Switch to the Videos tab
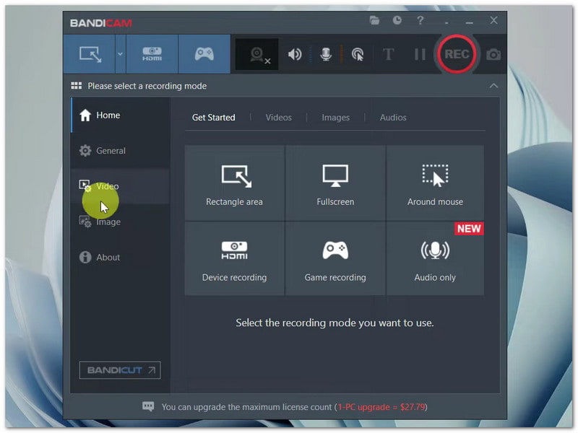Screen dimensions: 578x433 click(x=279, y=118)
